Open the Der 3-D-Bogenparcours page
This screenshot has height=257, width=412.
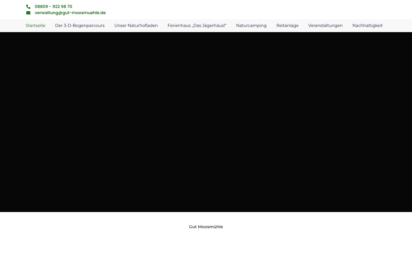(80, 25)
